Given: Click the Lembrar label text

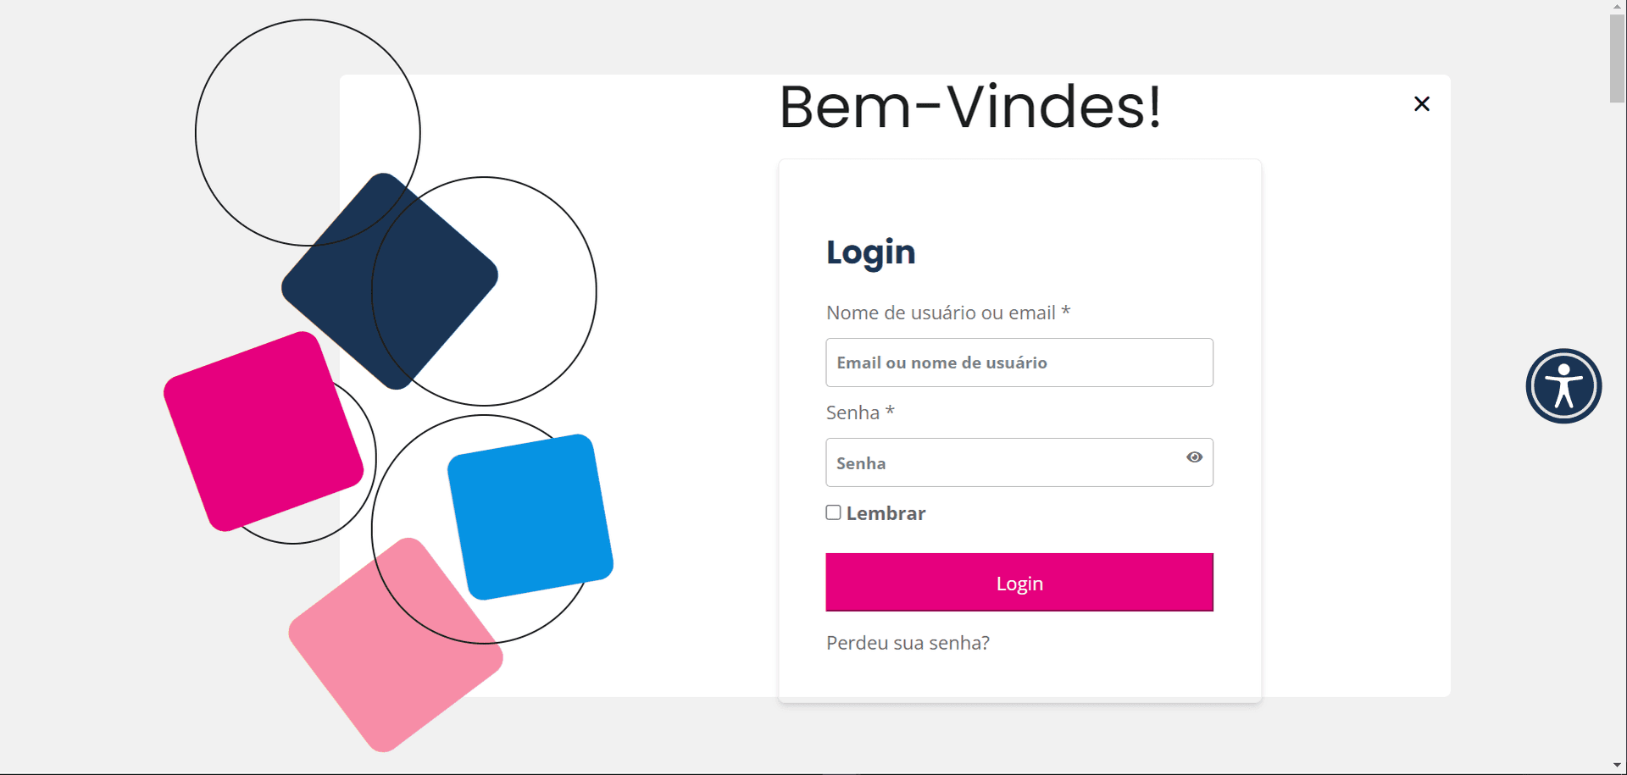Looking at the screenshot, I should pos(886,513).
